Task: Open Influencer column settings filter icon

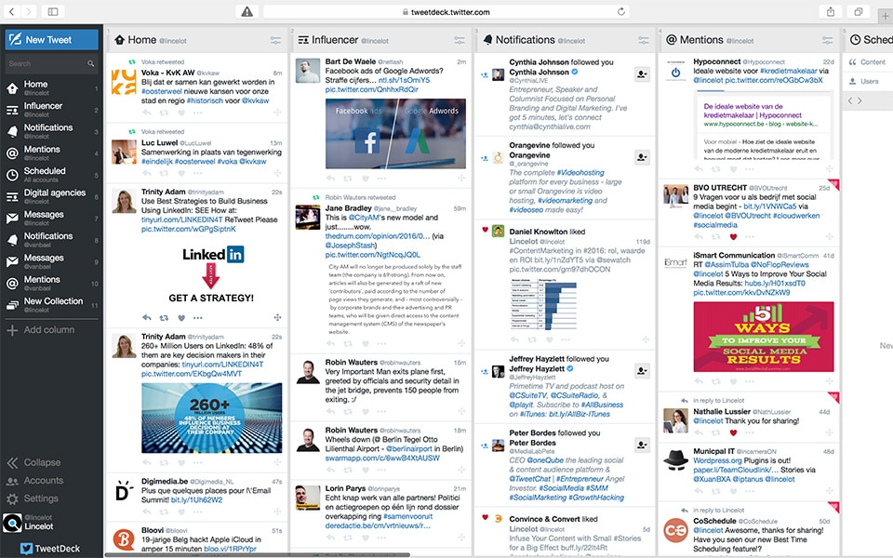Action: 460,40
